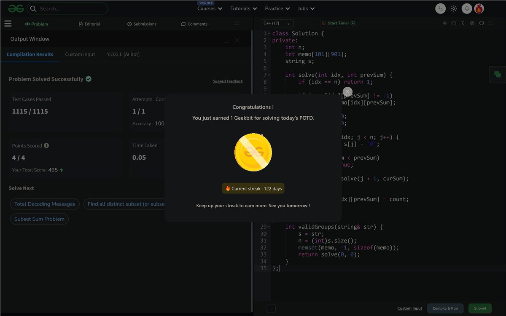Click the 'Current streak : 122 days' badge

pyautogui.click(x=253, y=188)
